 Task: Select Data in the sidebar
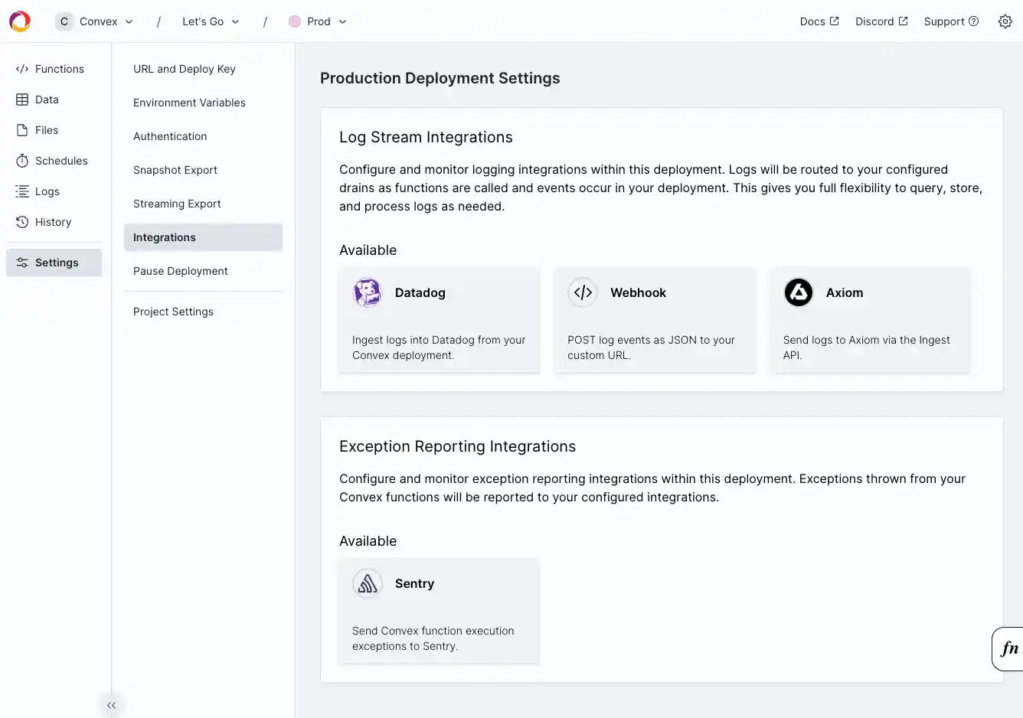coord(46,100)
